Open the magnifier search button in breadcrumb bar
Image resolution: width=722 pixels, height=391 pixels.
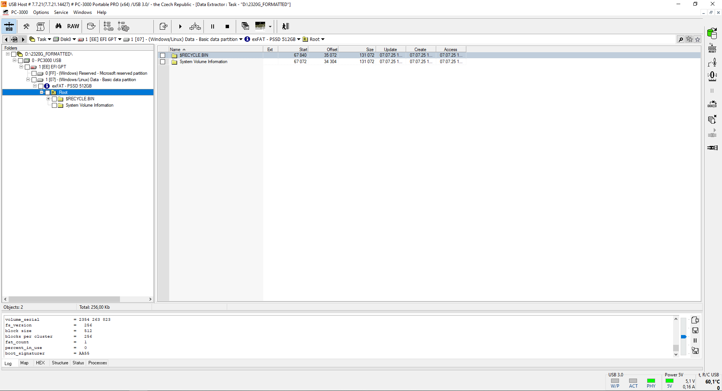click(x=681, y=39)
